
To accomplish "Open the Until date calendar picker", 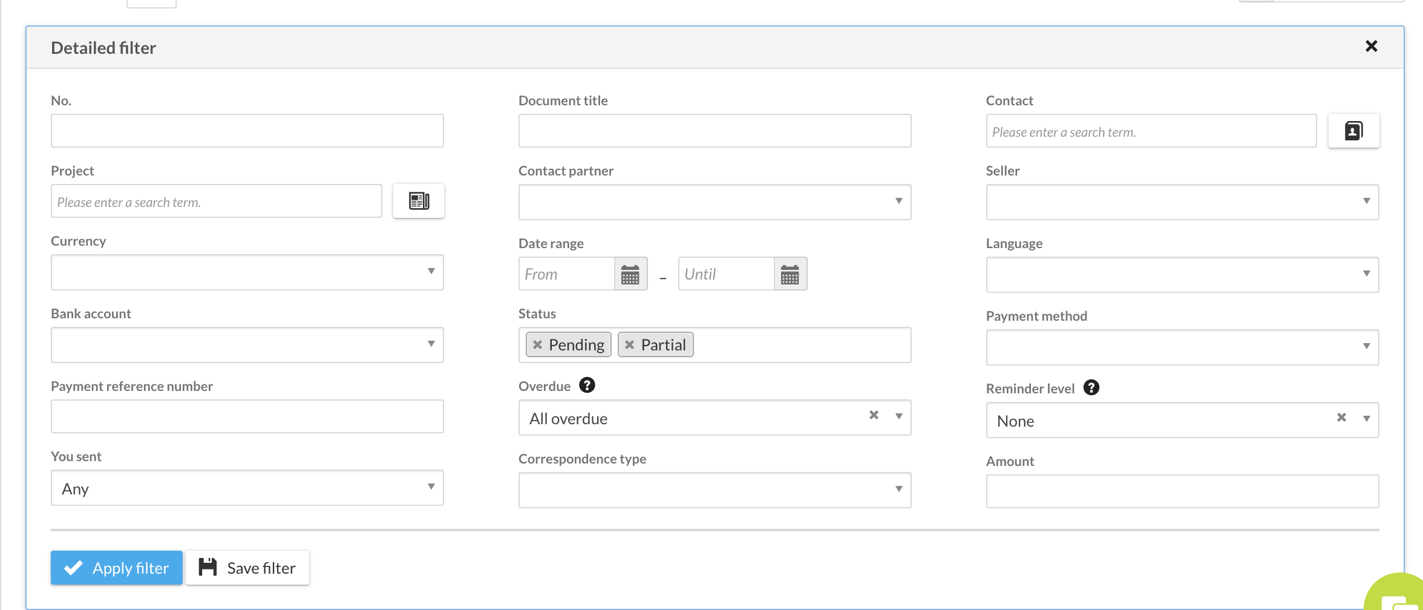I will 790,274.
